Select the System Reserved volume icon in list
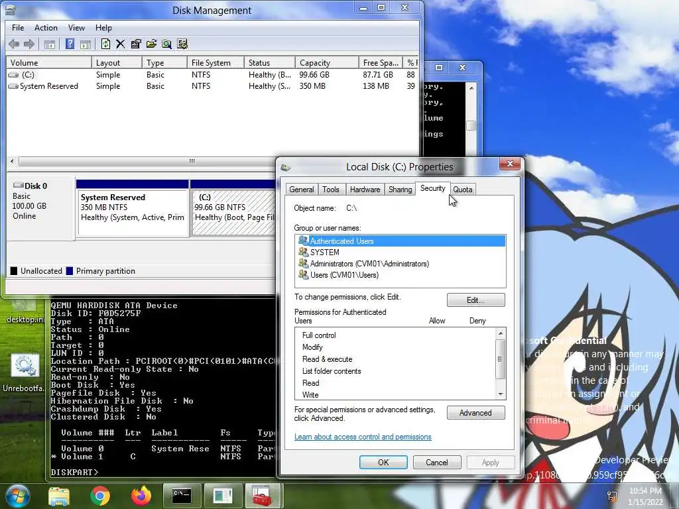The width and height of the screenshot is (679, 509). click(13, 86)
